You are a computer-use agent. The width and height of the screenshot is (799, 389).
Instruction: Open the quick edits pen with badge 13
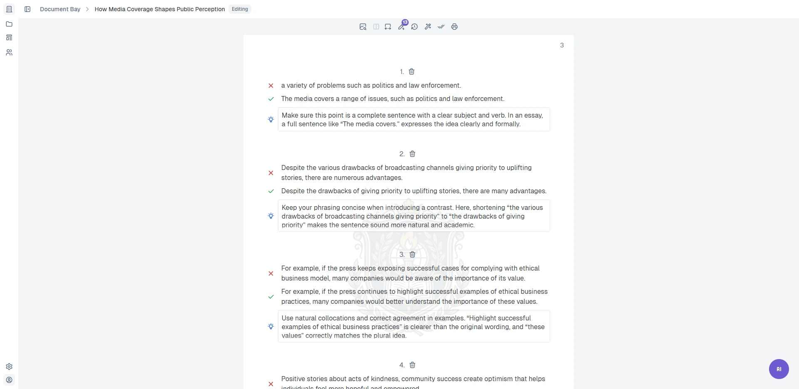click(x=402, y=26)
